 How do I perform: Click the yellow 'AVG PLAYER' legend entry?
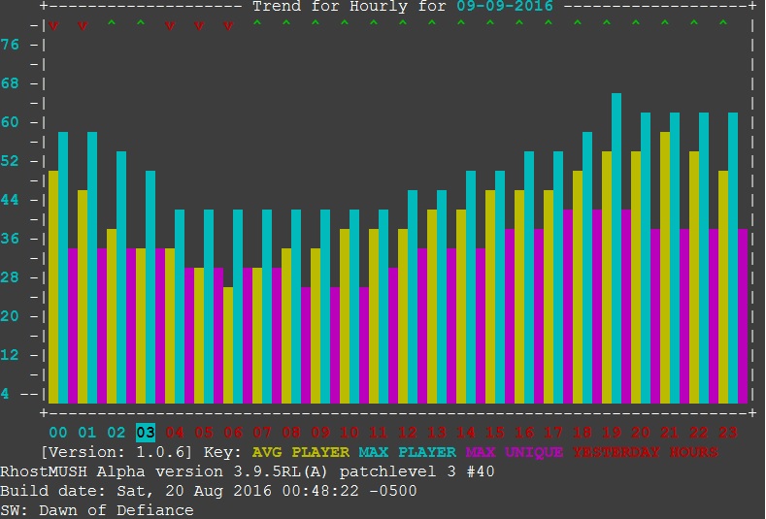pyautogui.click(x=301, y=452)
